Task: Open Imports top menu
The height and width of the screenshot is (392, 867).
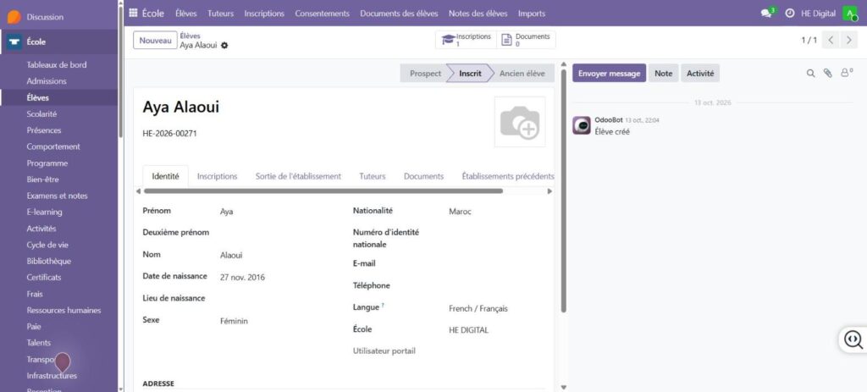Action: (x=532, y=14)
